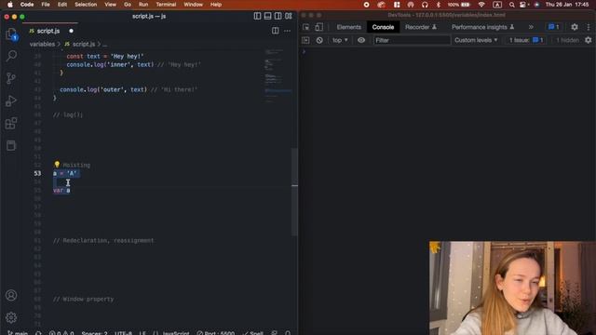This screenshot has height=335, width=596.
Task: Select the DevTools inspect element tool
Action: [306, 27]
